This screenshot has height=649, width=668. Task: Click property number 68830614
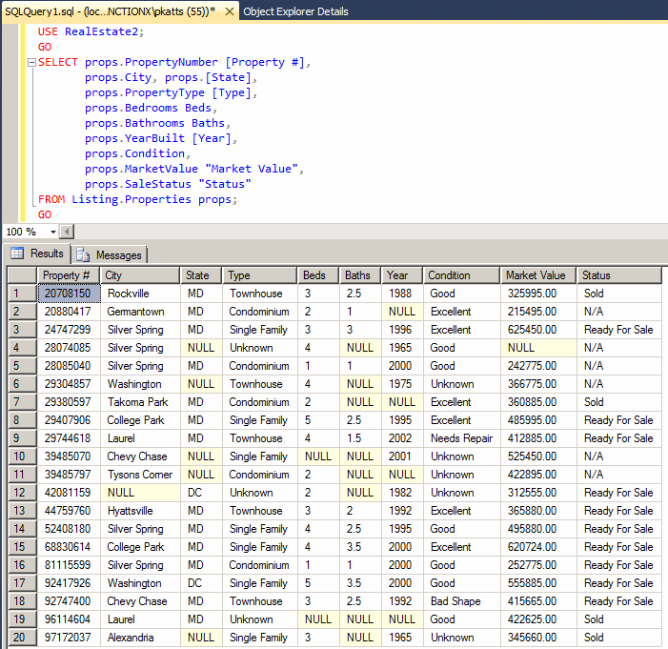69,547
